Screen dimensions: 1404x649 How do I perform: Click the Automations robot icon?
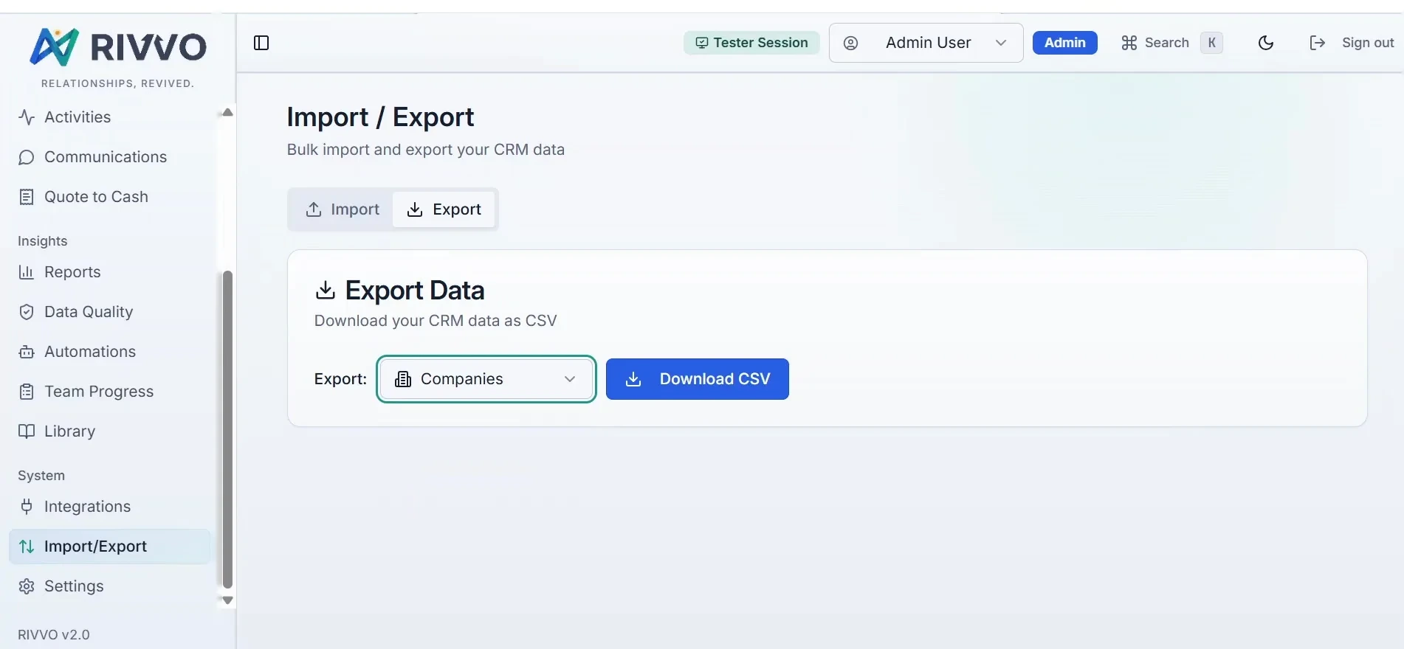click(x=27, y=352)
